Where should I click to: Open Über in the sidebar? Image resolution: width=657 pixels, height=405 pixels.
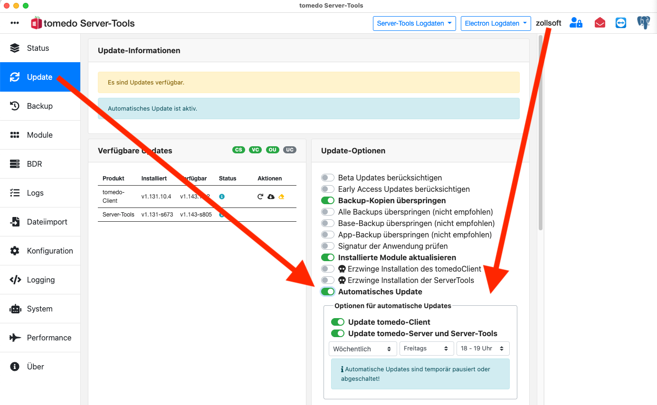[40, 367]
